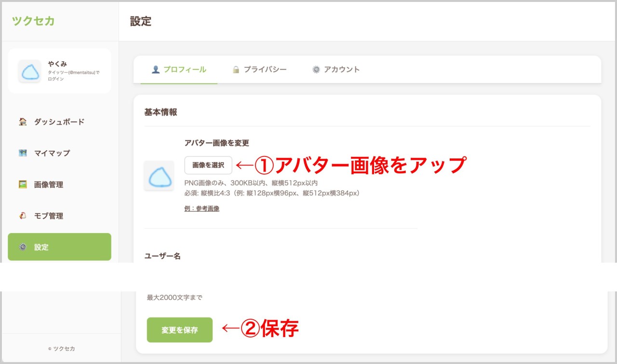The image size is (617, 364).
Task: Click the gear icon on アカウント tab
Action: (316, 69)
